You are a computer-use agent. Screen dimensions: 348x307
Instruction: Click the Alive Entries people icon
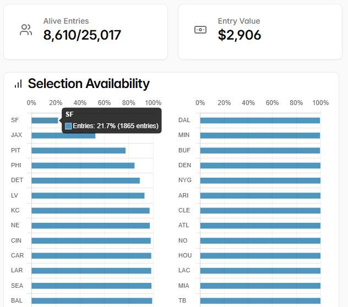point(26,30)
